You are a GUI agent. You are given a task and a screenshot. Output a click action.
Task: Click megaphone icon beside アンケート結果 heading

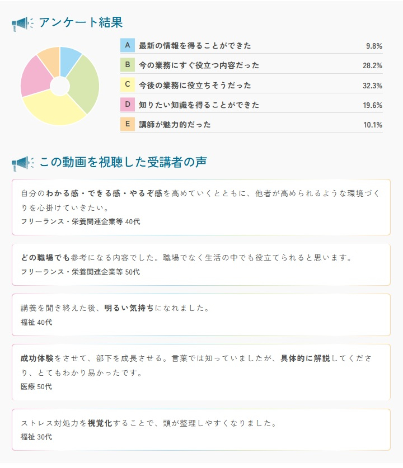pos(22,23)
